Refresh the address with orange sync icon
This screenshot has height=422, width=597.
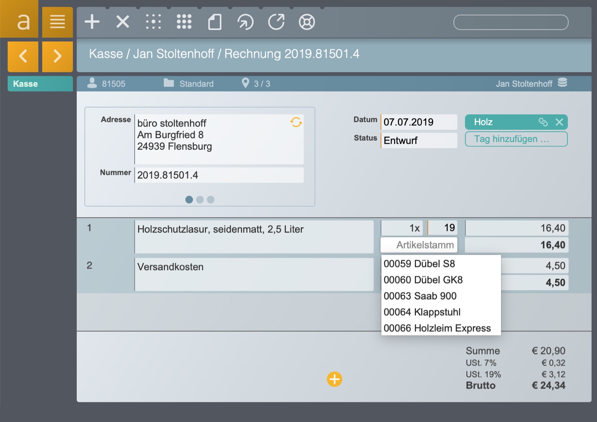296,122
